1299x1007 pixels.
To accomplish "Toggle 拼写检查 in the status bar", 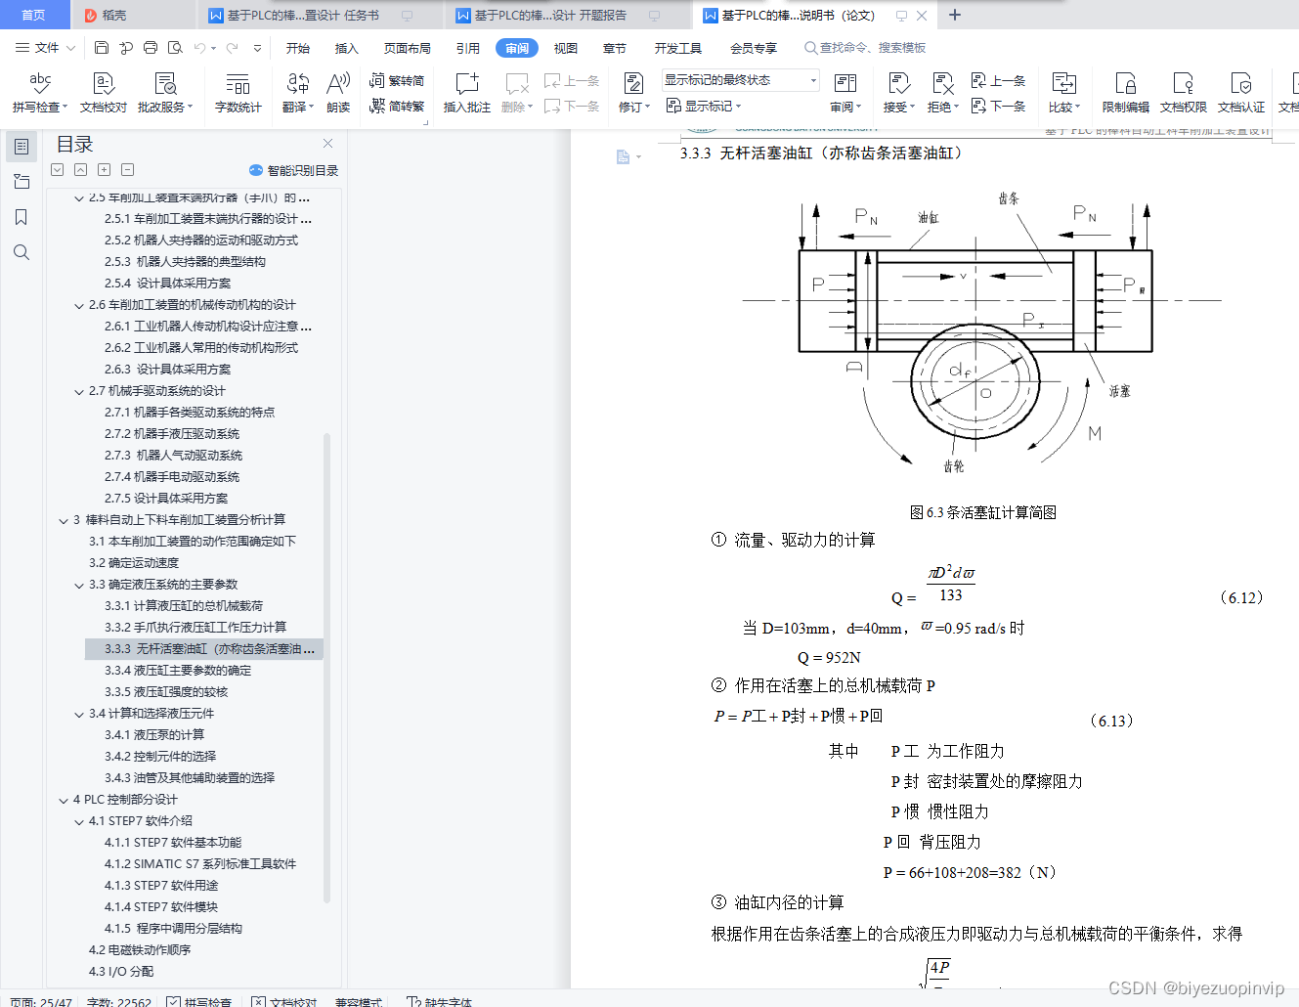I will pos(199,1000).
